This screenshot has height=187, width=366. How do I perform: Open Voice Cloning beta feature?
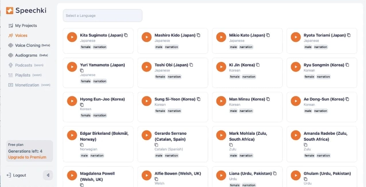[30, 45]
